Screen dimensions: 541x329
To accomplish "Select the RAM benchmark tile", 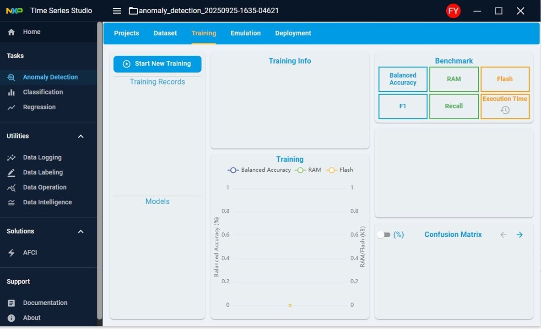I will [454, 79].
